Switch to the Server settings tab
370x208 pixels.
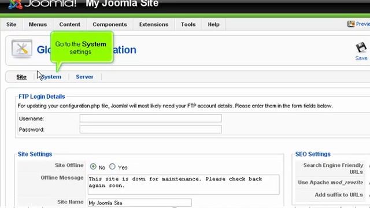(84, 77)
